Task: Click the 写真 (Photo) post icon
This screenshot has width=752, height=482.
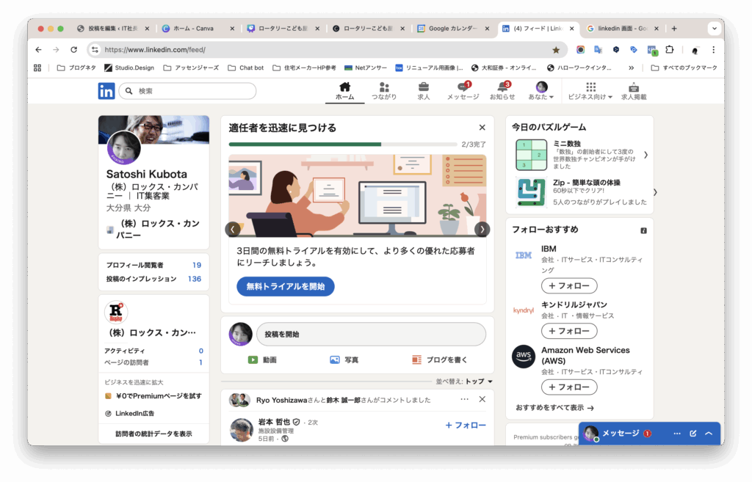Action: (335, 359)
